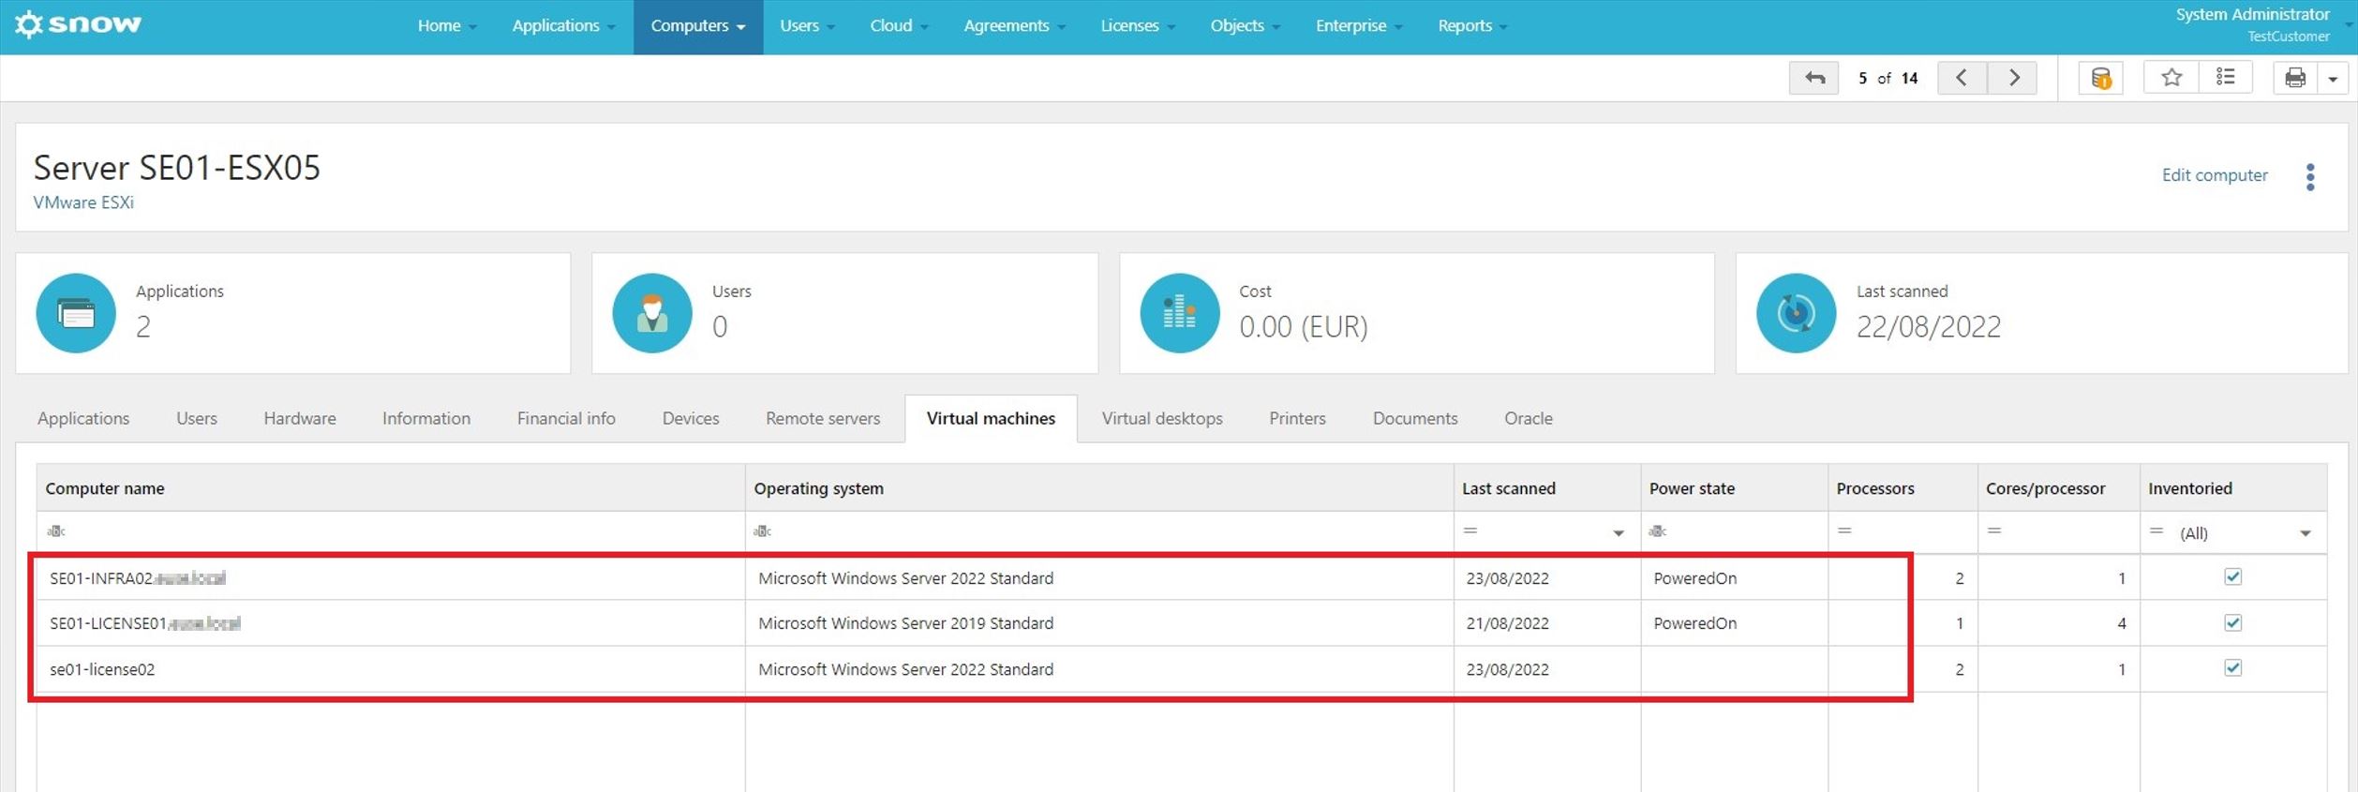Mark computer as favorite with star icon

pos(2171,78)
